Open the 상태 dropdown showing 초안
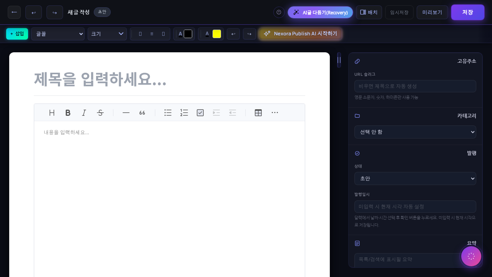Image resolution: width=492 pixels, height=277 pixels. coord(415,179)
